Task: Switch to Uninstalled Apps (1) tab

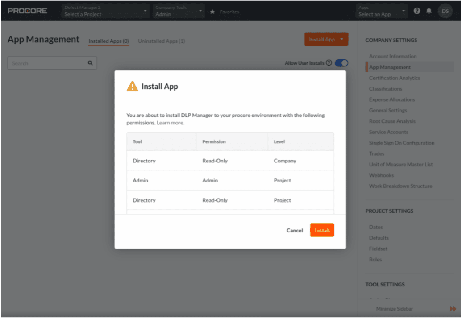Action: 162,41
